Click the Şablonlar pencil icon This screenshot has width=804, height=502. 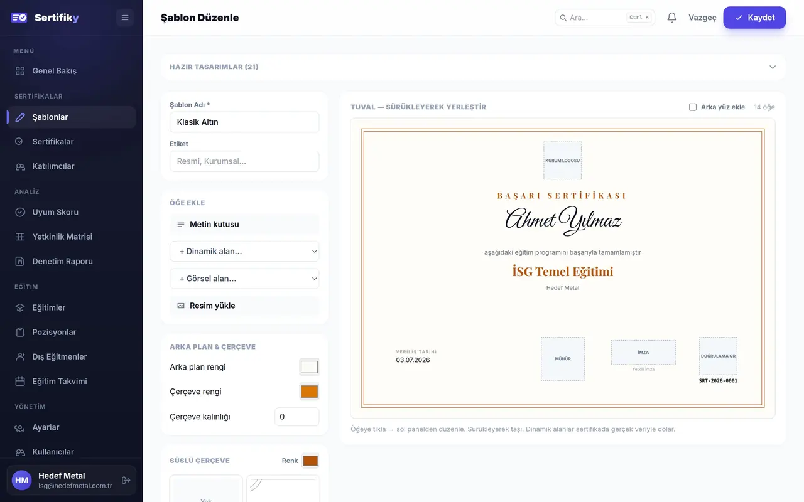click(x=20, y=117)
